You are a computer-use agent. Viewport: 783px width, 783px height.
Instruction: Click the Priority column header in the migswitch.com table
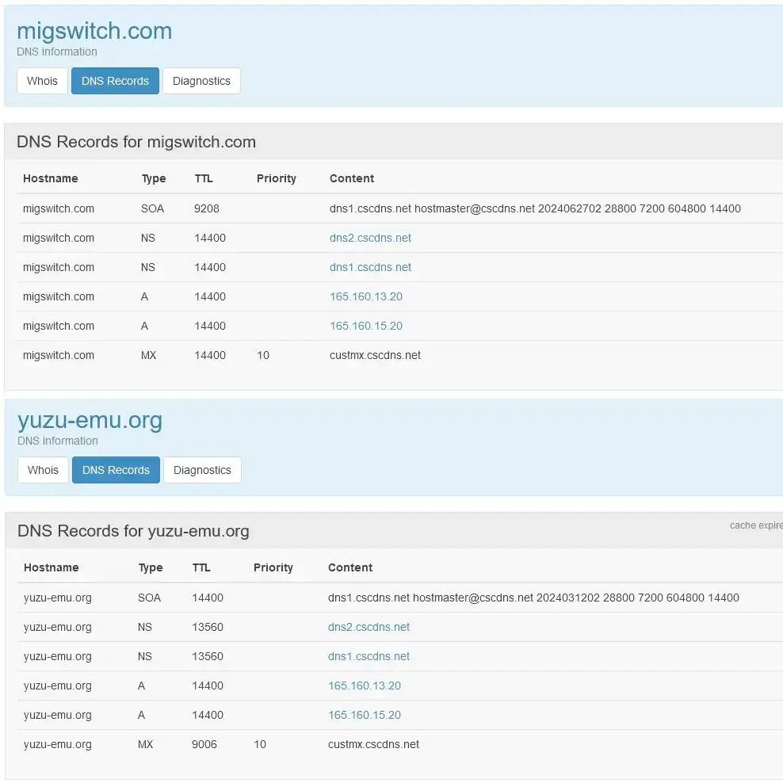(x=276, y=178)
